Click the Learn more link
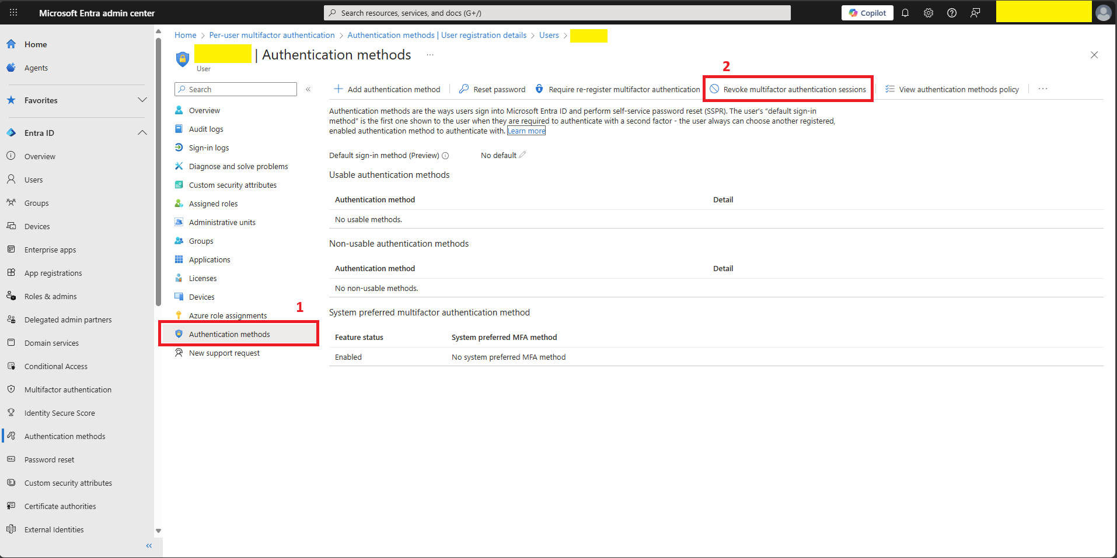 526,131
